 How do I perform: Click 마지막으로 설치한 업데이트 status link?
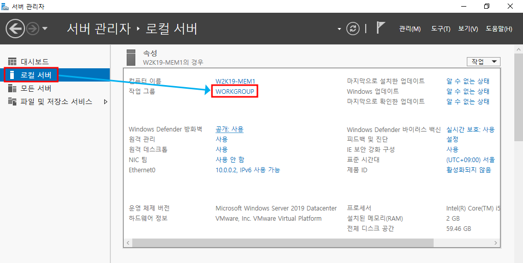click(468, 81)
